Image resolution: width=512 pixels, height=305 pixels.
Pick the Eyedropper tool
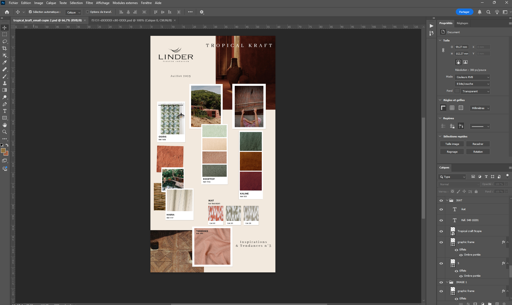pyautogui.click(x=5, y=62)
